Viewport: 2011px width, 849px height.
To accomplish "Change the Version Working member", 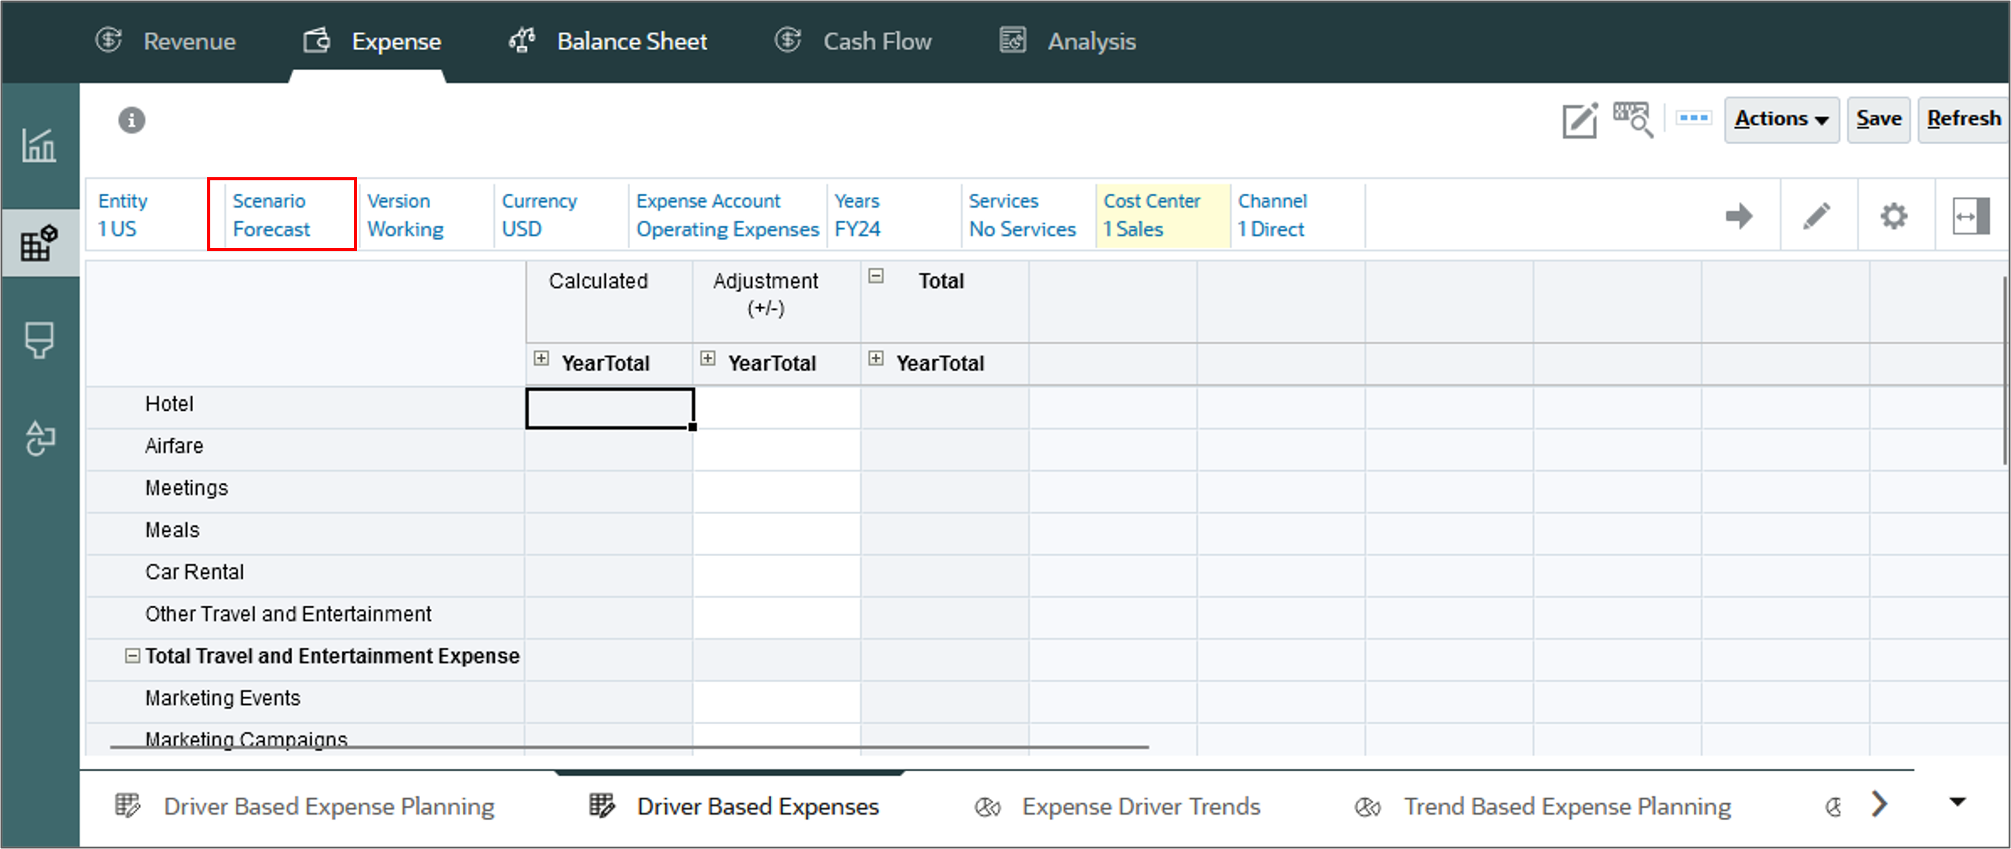I will coord(427,215).
